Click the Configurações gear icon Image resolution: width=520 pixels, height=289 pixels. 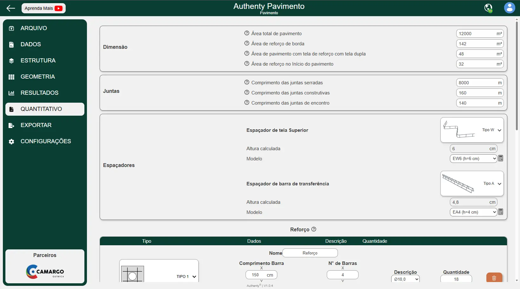[x=11, y=141]
